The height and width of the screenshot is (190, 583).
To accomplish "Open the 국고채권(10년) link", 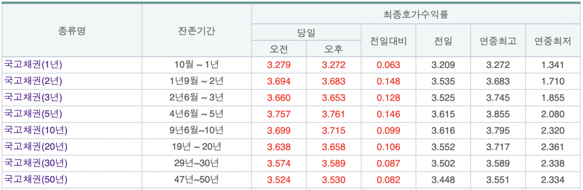I will point(35,131).
